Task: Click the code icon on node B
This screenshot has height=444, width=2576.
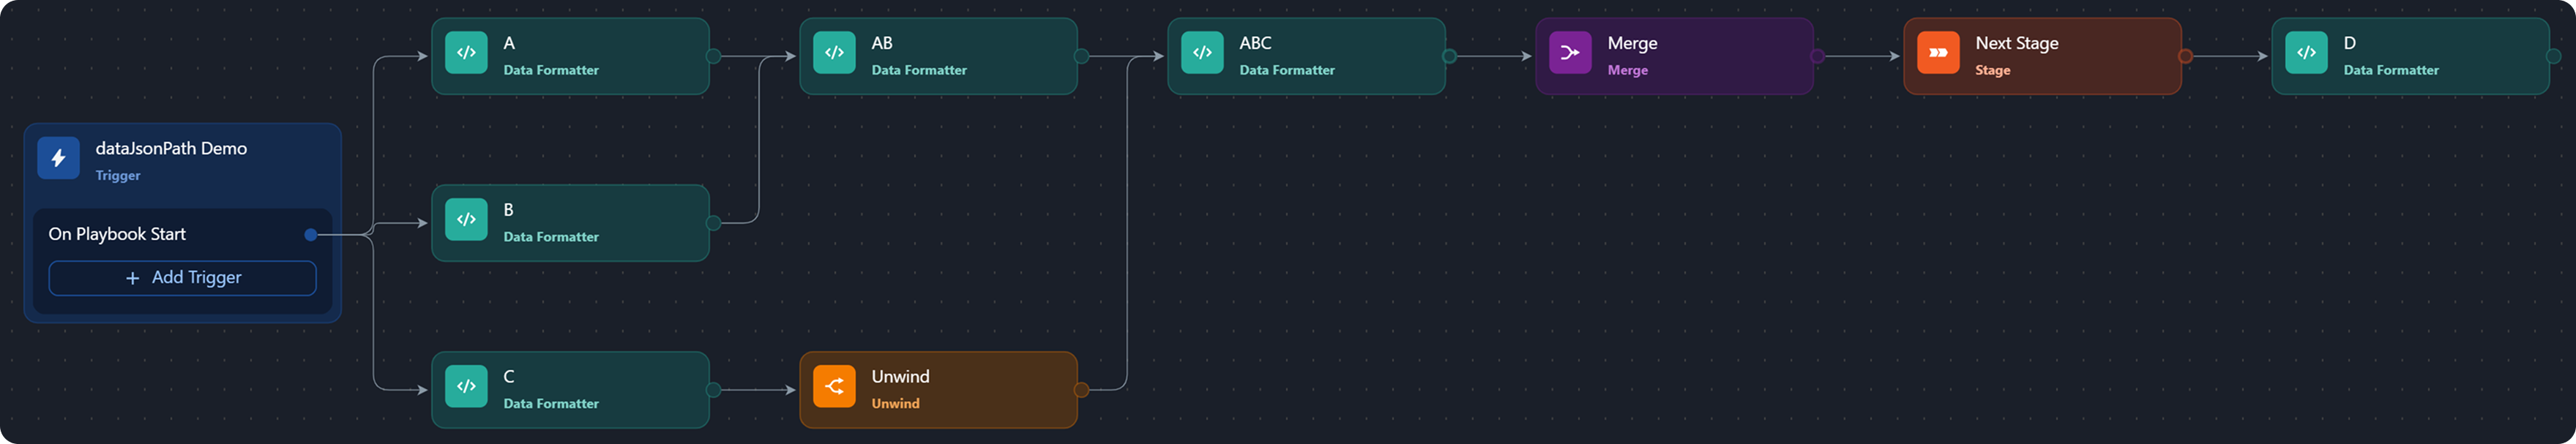Action: click(466, 220)
